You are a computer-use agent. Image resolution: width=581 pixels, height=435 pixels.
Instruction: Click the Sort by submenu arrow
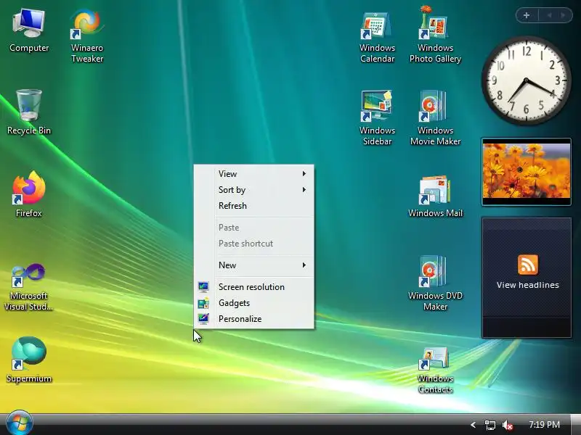(x=304, y=190)
